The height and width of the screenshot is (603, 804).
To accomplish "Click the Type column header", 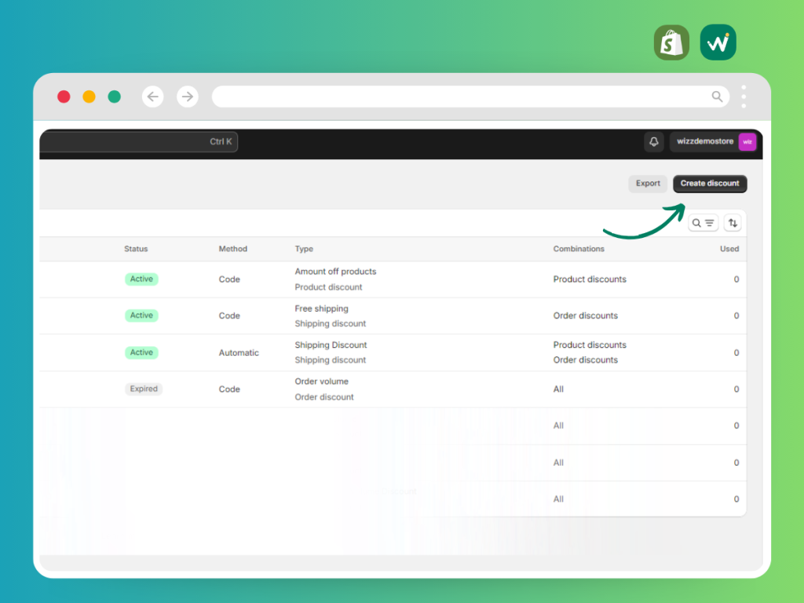I will coord(304,249).
